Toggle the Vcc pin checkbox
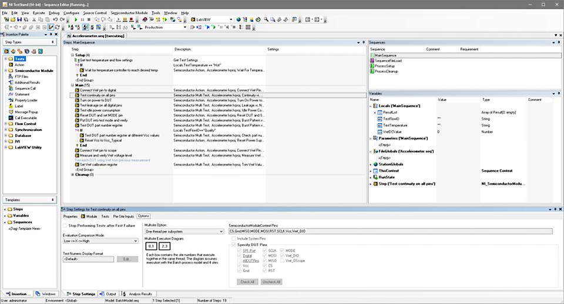 tap(239, 265)
